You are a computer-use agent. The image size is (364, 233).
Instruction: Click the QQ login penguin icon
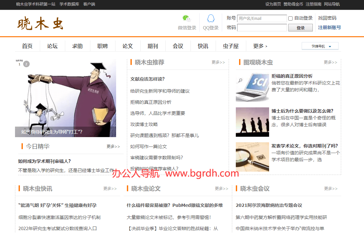tap(211, 19)
